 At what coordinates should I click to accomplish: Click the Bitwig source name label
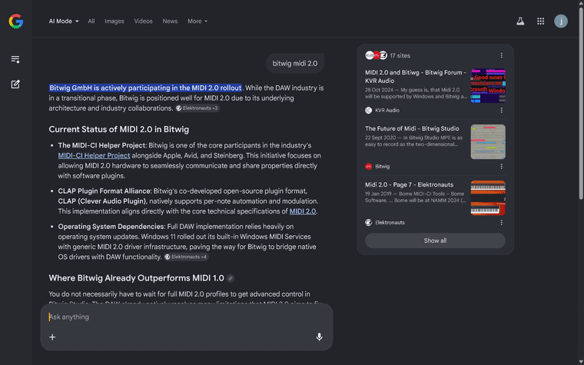click(x=382, y=167)
